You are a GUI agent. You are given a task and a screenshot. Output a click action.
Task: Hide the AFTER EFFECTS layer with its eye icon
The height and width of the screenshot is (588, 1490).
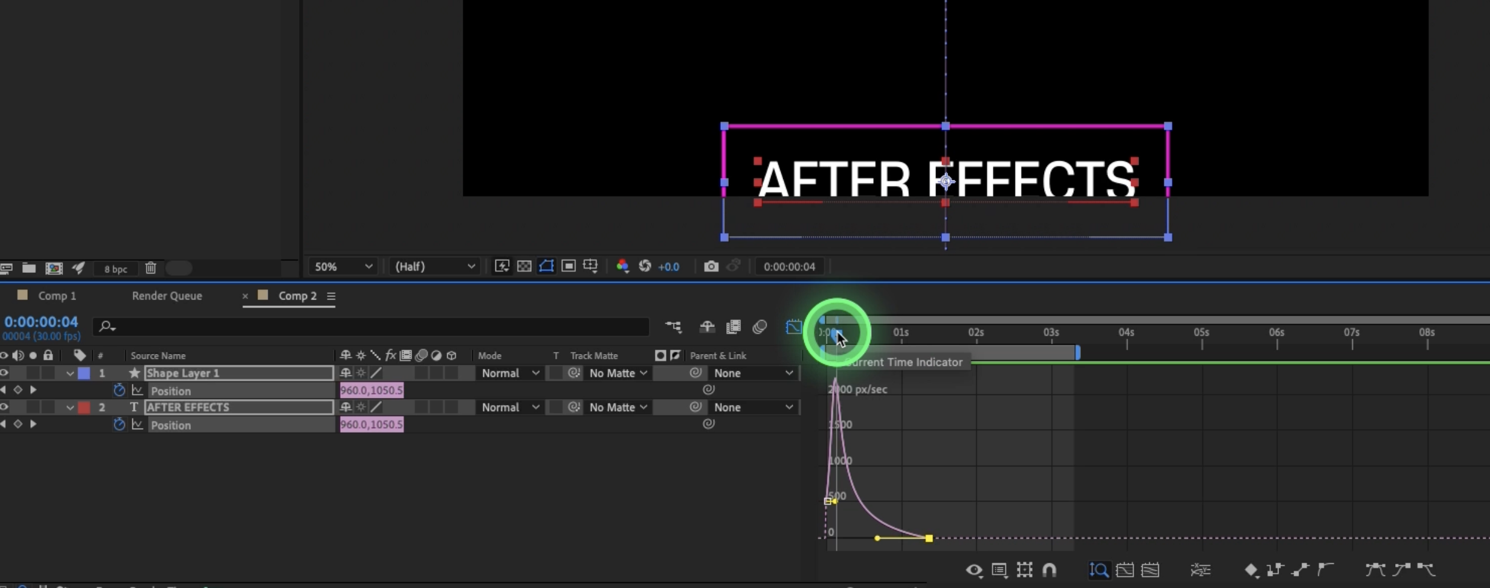click(x=4, y=407)
